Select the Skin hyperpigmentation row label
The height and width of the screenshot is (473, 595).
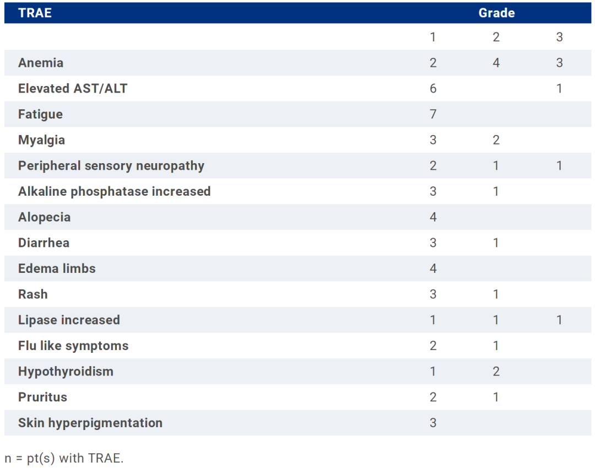pos(90,423)
